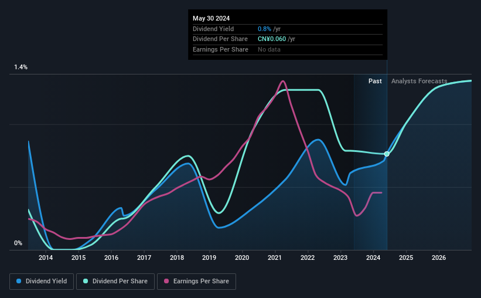
Task: Click the pink dot in Earnings Per Share legend
Action: click(166, 281)
